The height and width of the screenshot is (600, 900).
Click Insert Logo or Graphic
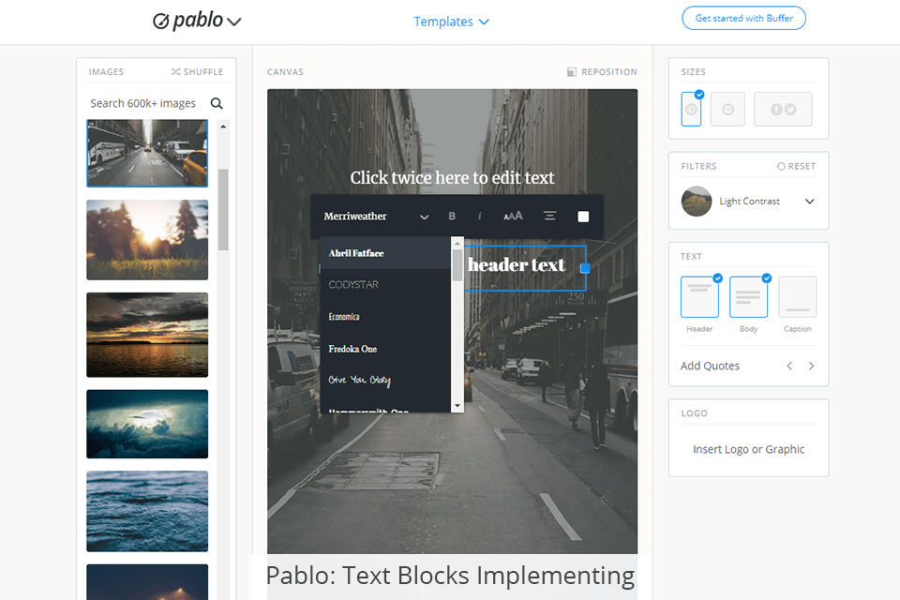pos(748,449)
